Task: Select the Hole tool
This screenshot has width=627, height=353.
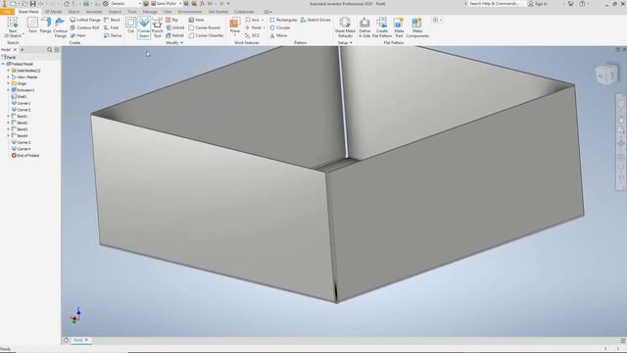Action: (x=196, y=20)
